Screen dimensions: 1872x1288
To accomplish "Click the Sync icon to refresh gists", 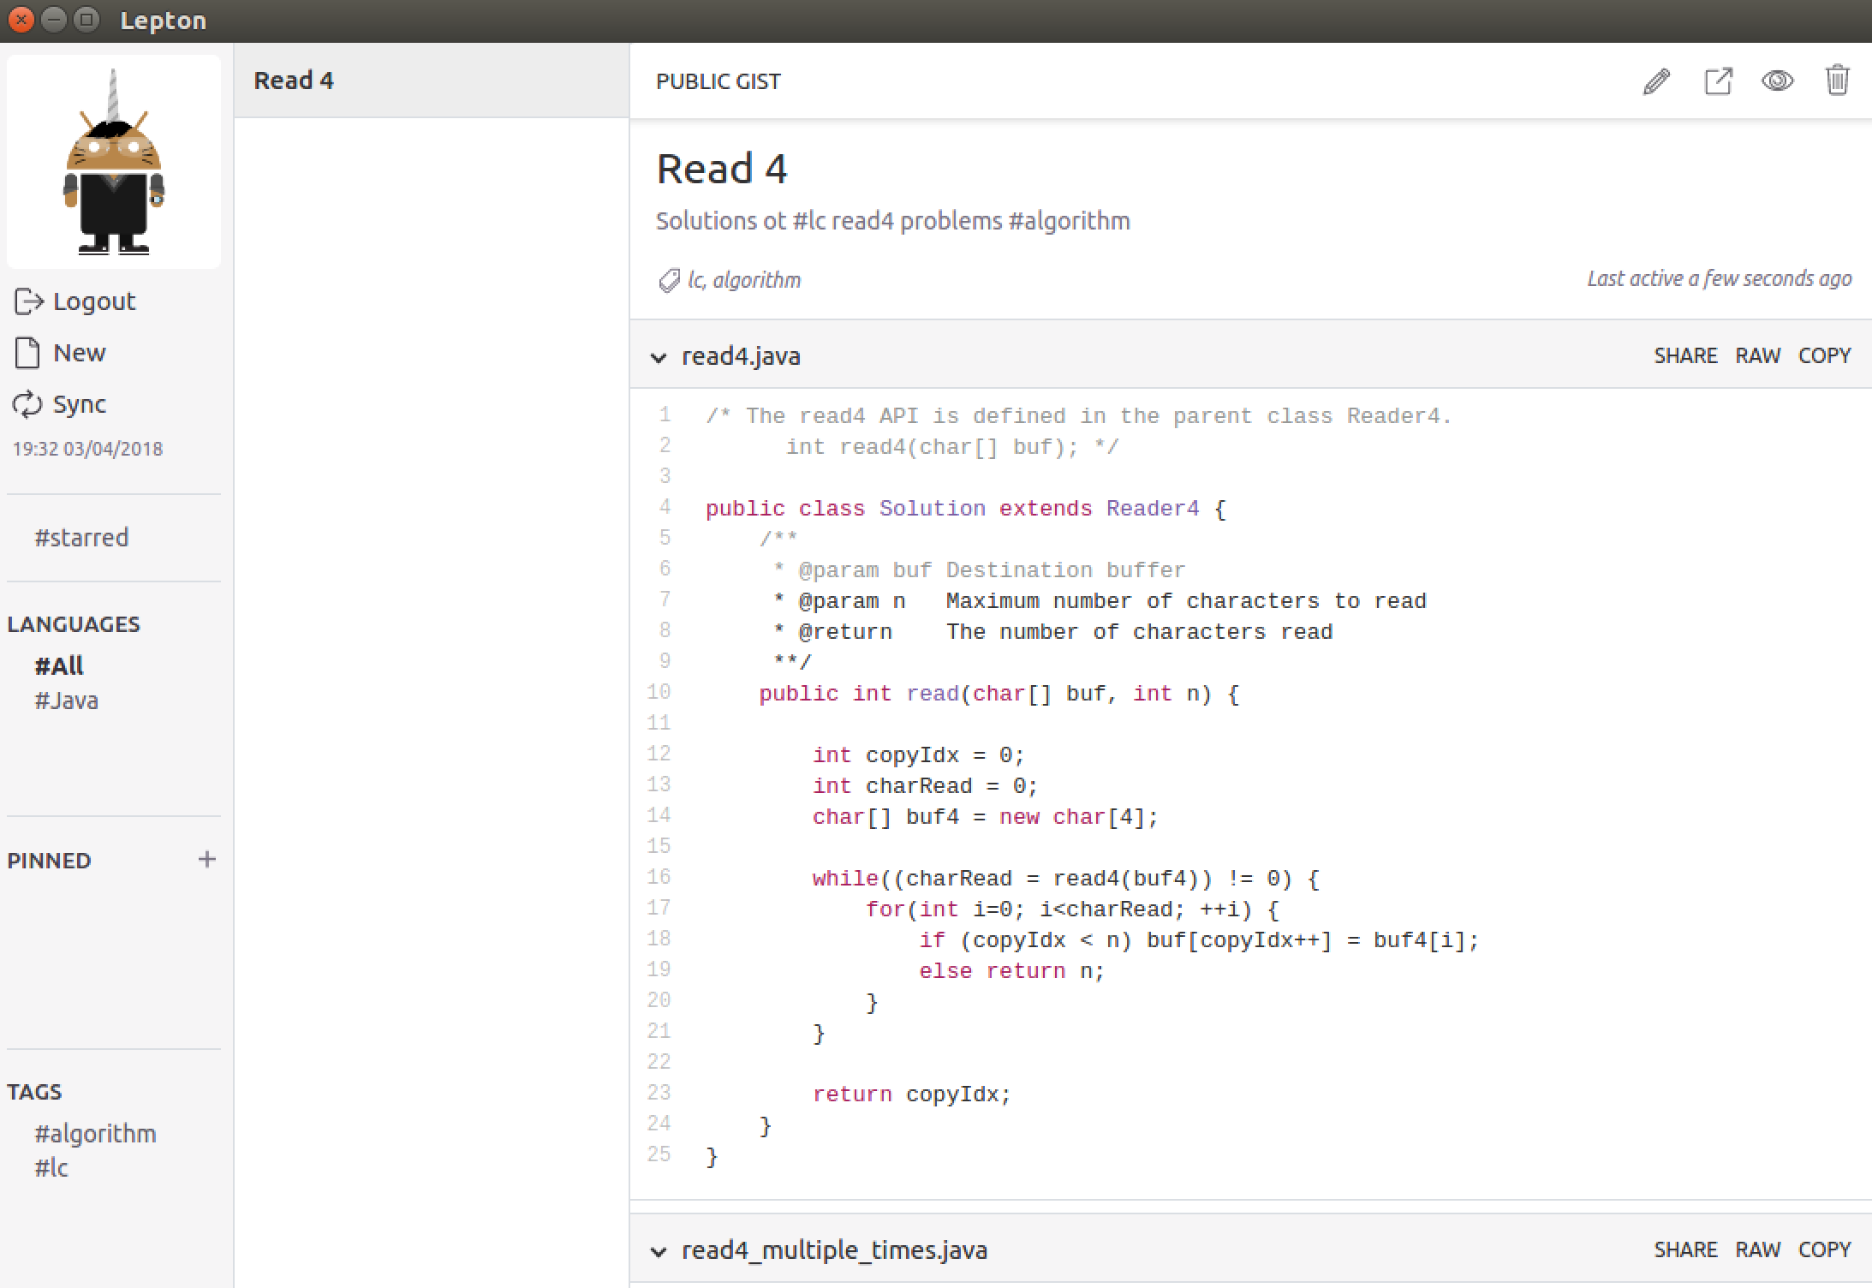I will point(28,404).
